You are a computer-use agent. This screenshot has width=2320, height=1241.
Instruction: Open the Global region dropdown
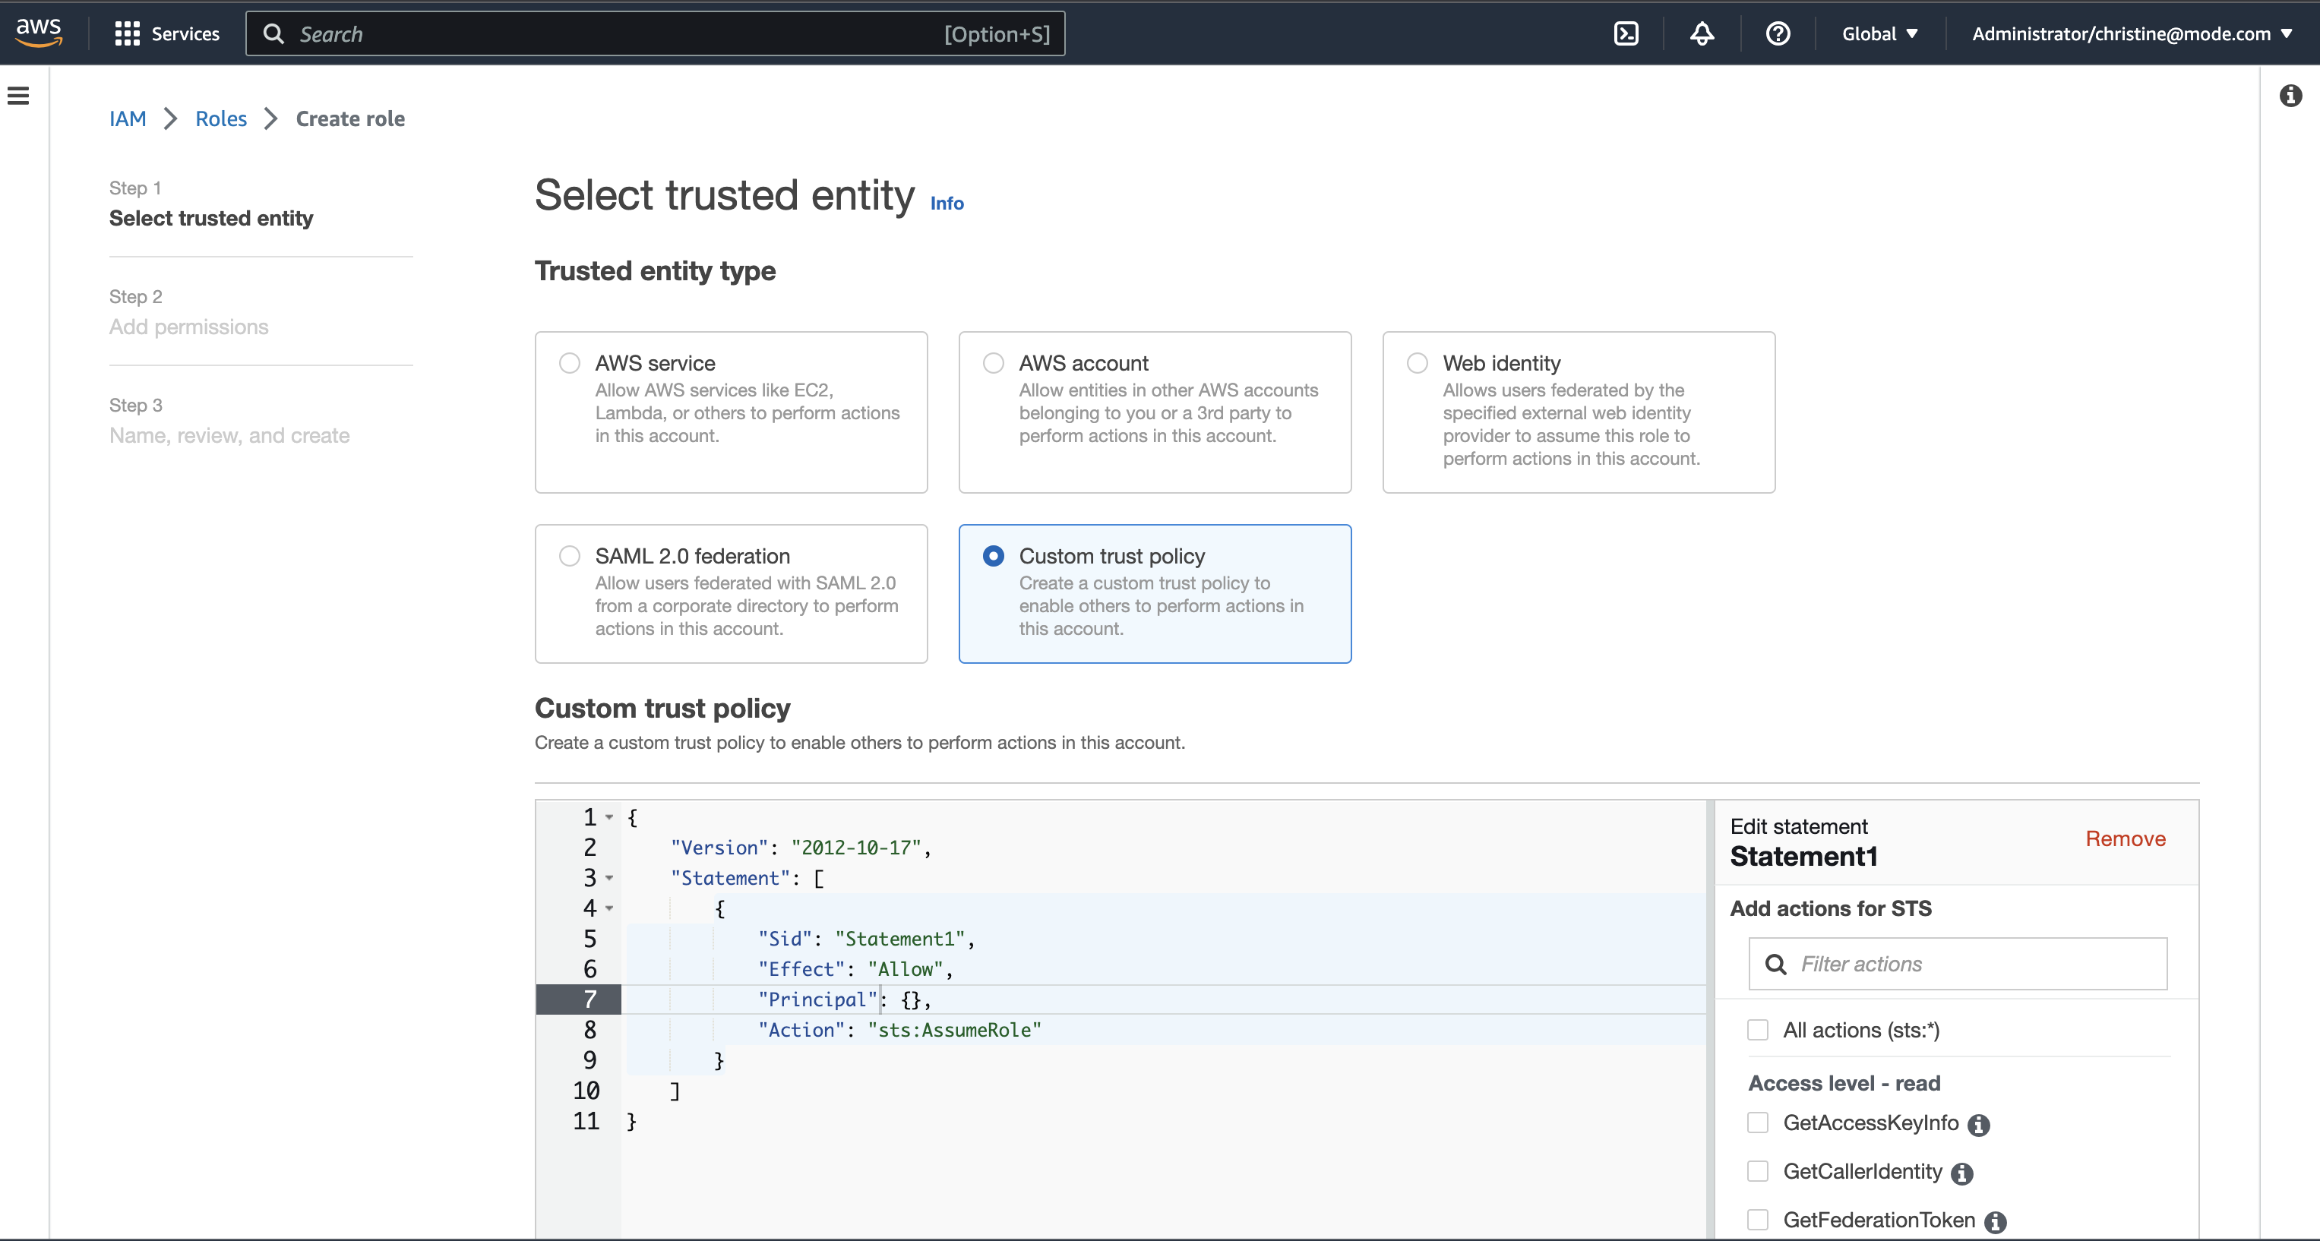pos(1879,34)
